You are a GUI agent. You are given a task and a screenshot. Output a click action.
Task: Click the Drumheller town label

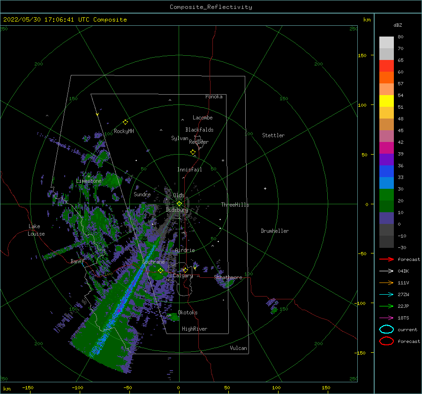(275, 231)
